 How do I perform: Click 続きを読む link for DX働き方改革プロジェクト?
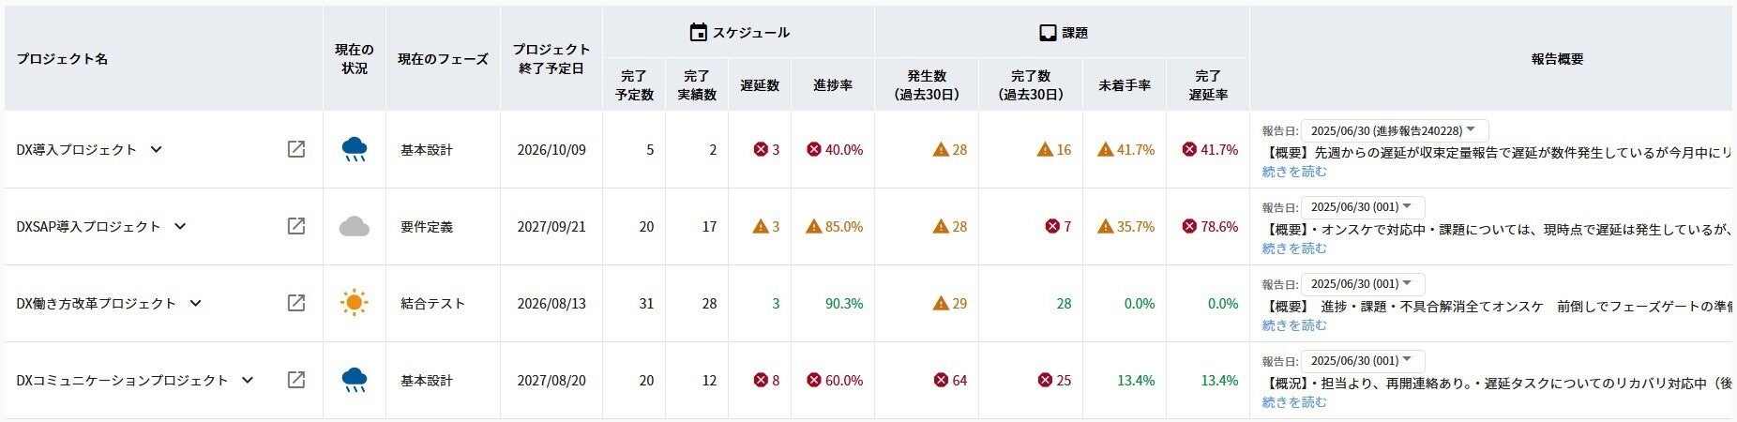[1294, 325]
